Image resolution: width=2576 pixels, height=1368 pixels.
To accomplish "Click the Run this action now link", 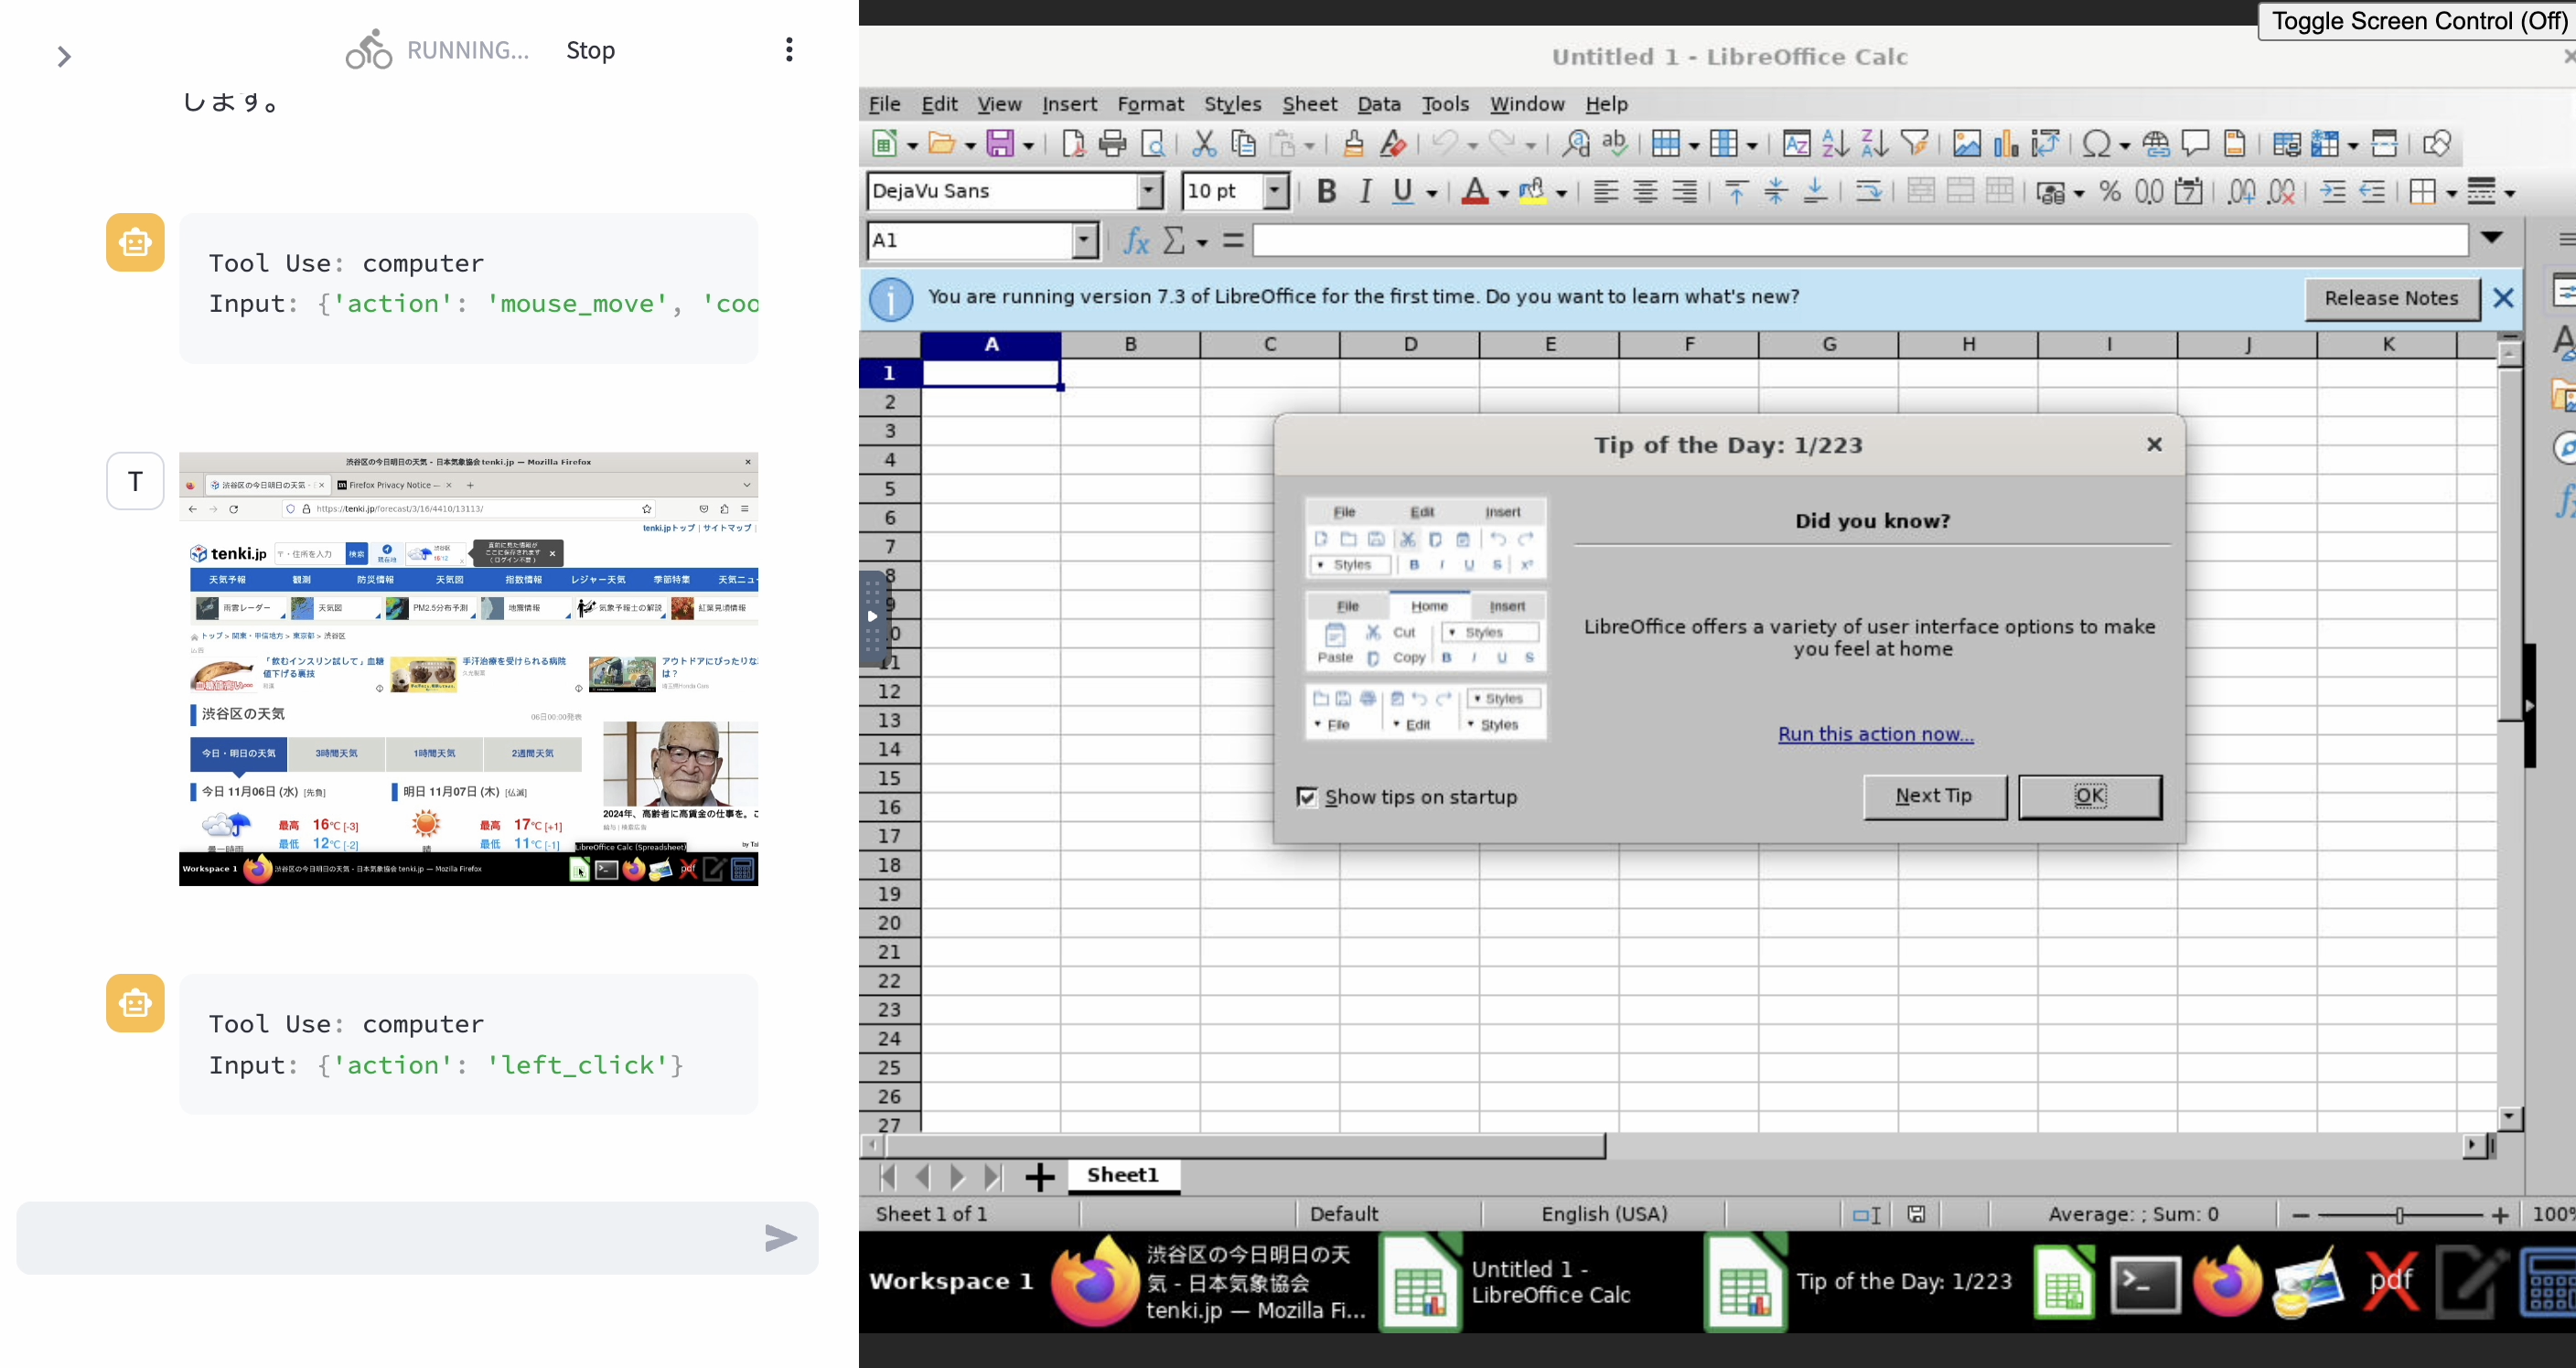I will tap(1875, 734).
